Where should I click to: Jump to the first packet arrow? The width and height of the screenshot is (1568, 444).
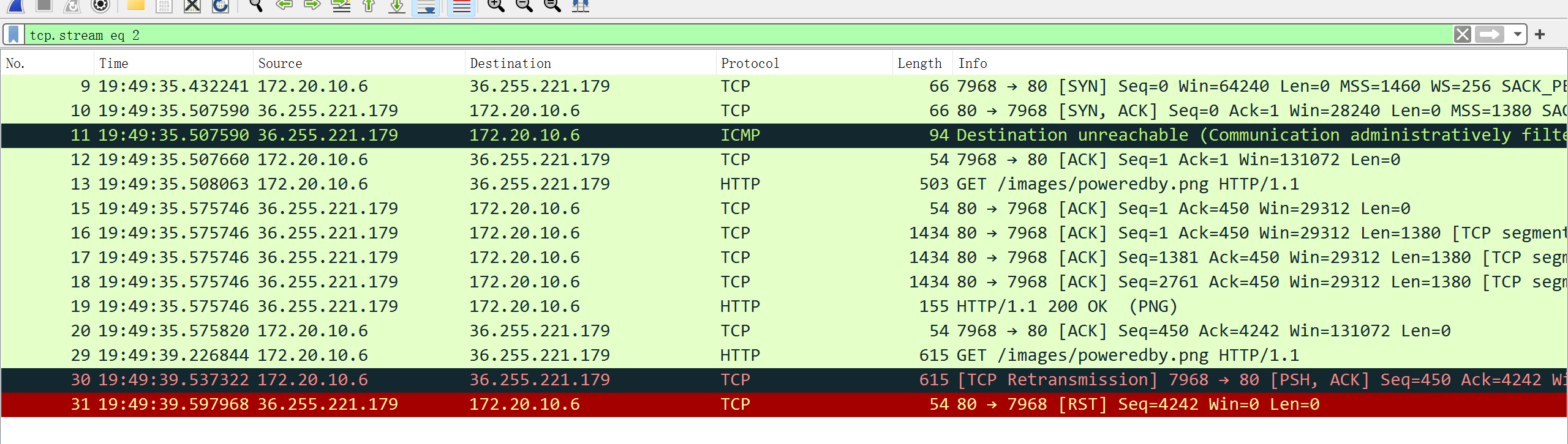click(369, 6)
